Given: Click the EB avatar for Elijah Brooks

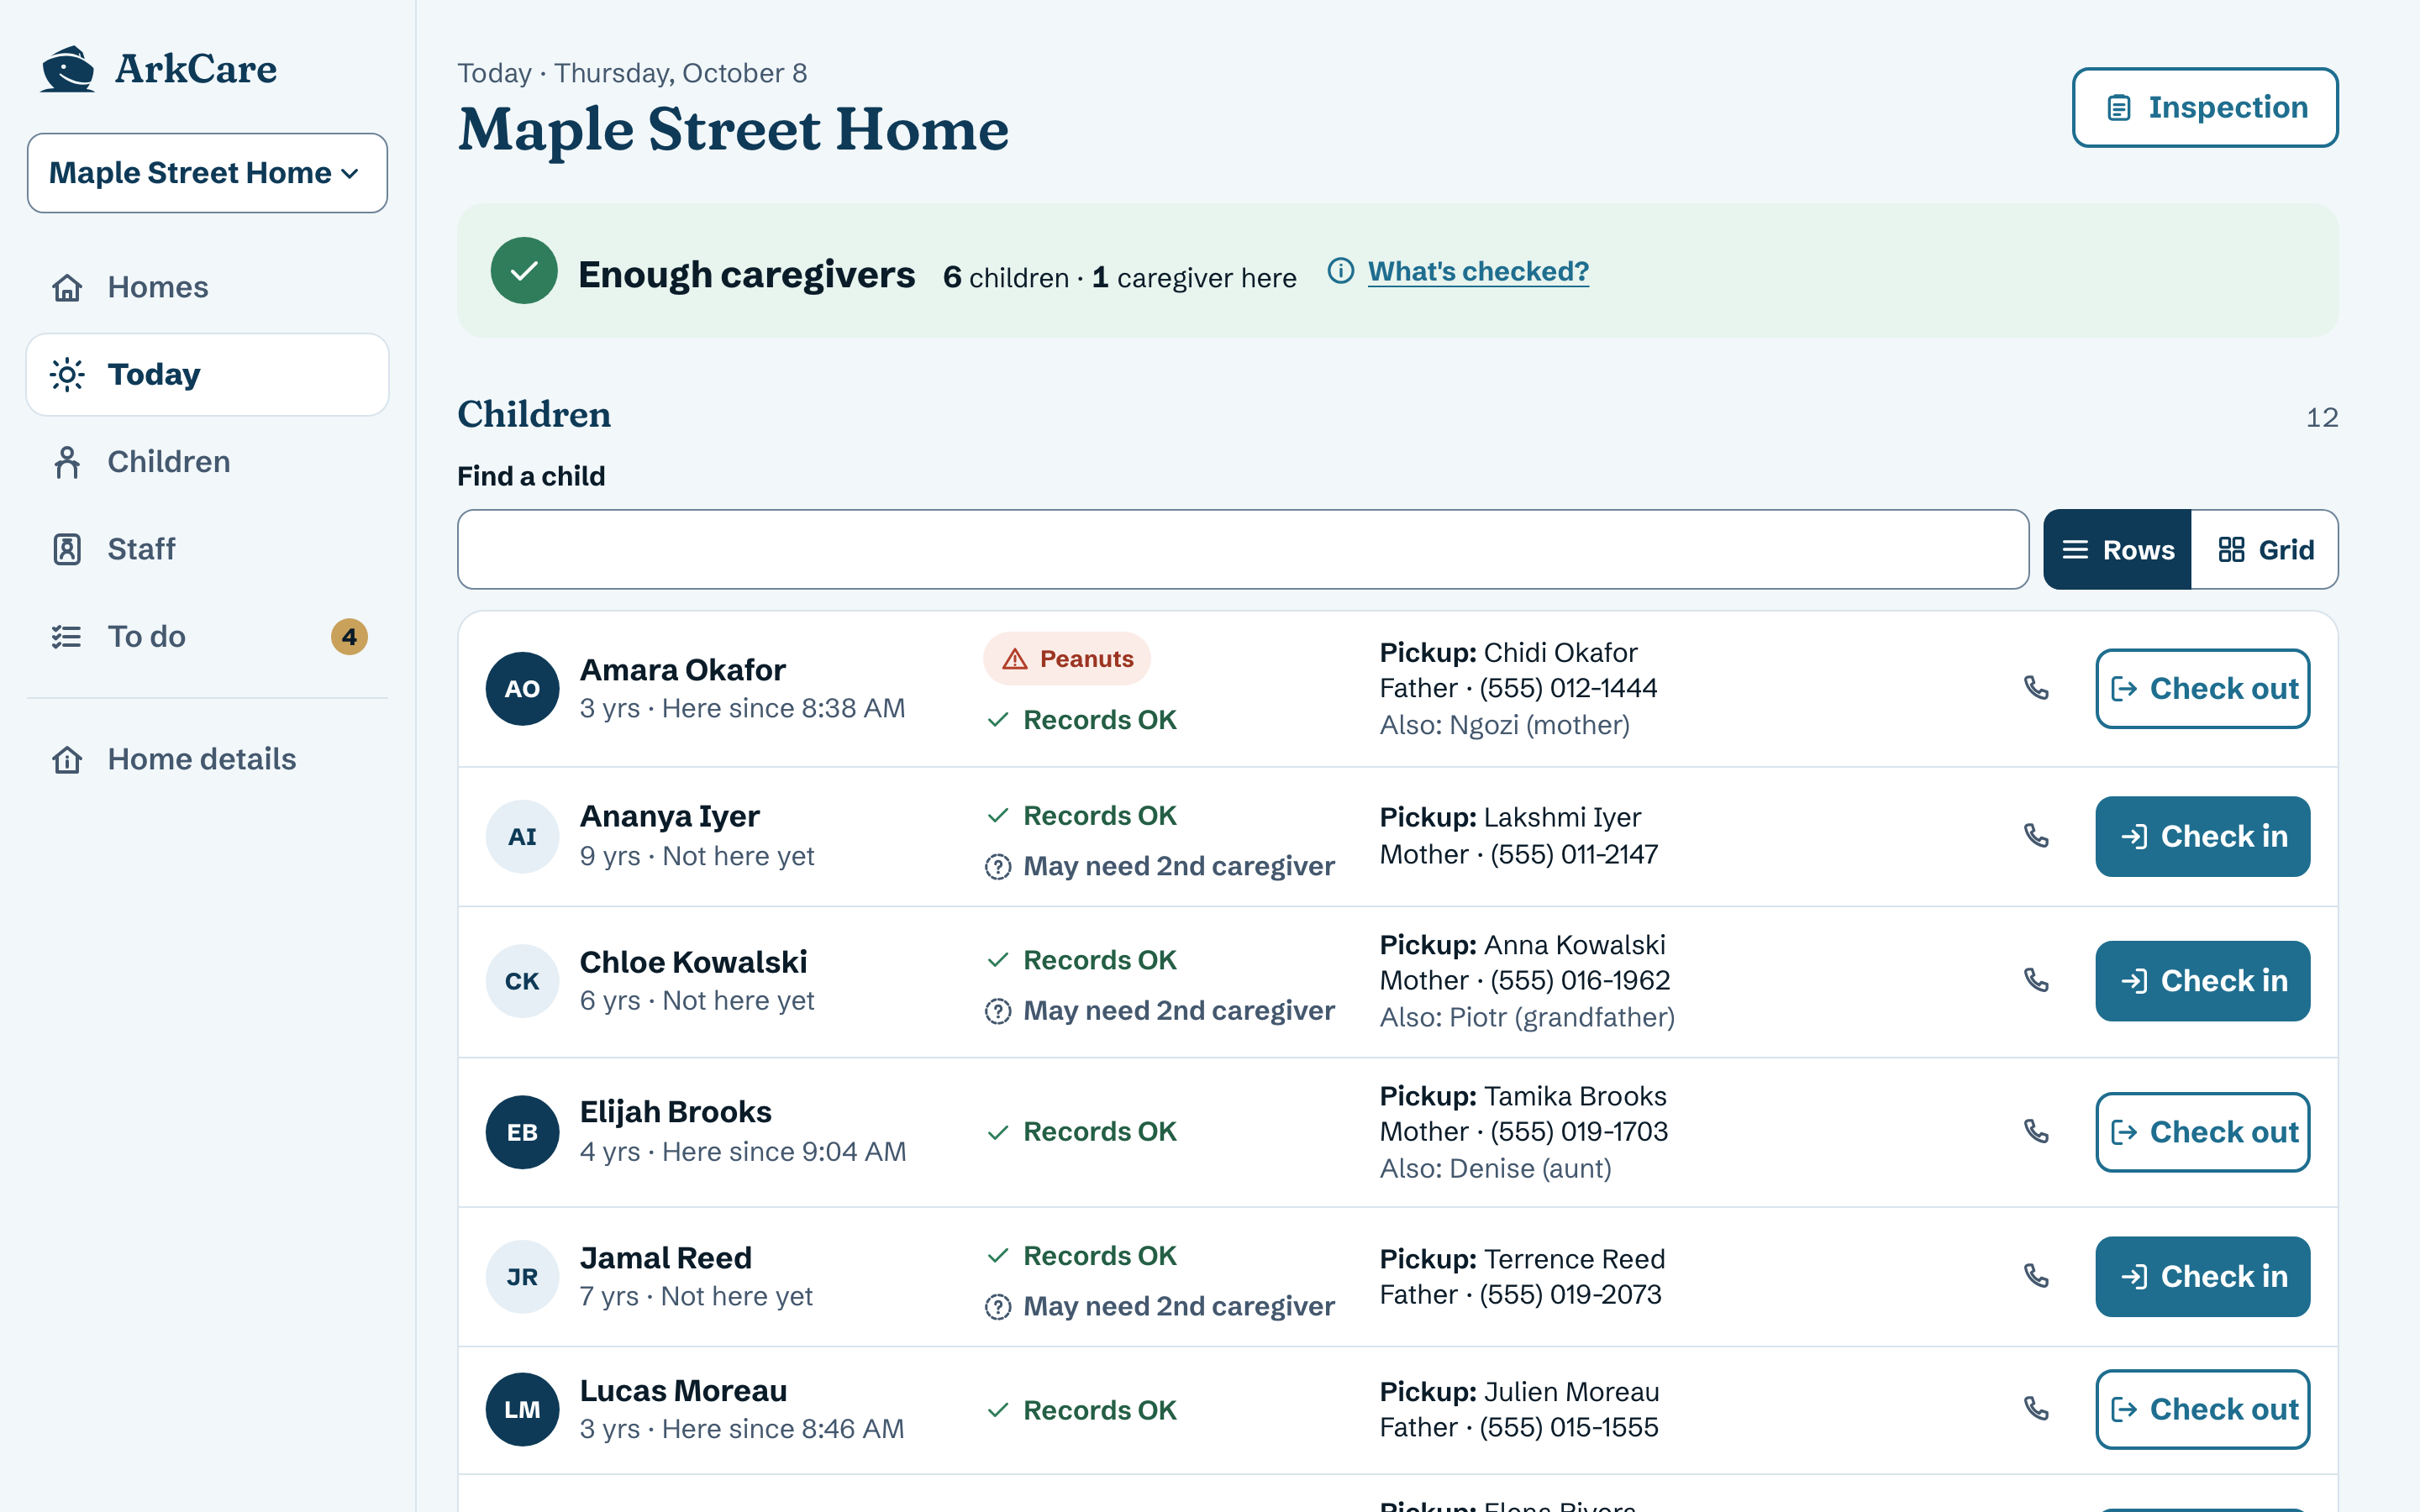Looking at the screenshot, I should 522,1132.
